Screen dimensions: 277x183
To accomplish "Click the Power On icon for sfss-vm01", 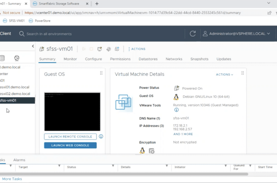I will (x=84, y=49).
